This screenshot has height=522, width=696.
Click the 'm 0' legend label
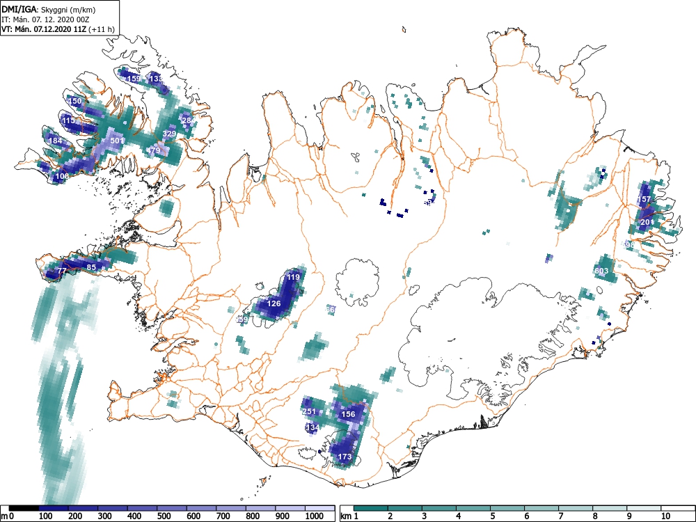pyautogui.click(x=7, y=516)
